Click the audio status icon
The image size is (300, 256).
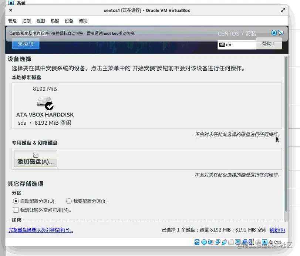pyautogui.click(x=210, y=242)
